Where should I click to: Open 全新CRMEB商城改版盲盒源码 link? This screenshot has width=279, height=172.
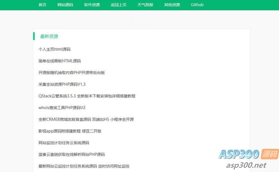point(86,119)
